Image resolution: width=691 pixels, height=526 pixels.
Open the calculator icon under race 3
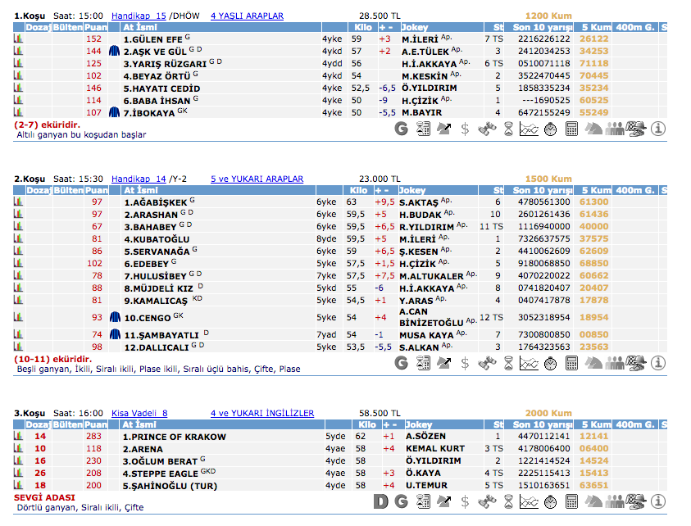(x=572, y=501)
